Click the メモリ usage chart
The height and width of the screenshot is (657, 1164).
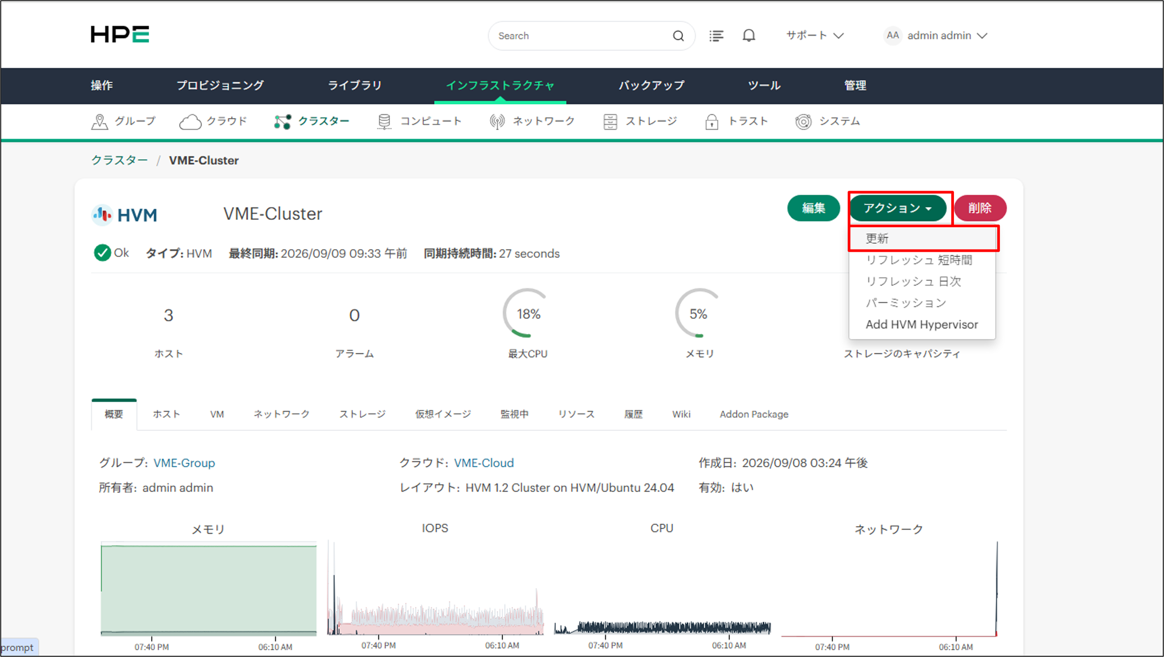click(x=209, y=589)
